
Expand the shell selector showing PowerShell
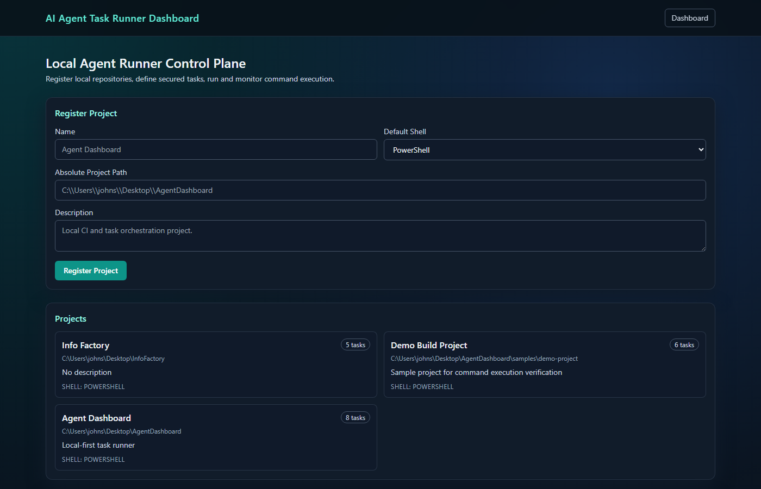pos(545,149)
